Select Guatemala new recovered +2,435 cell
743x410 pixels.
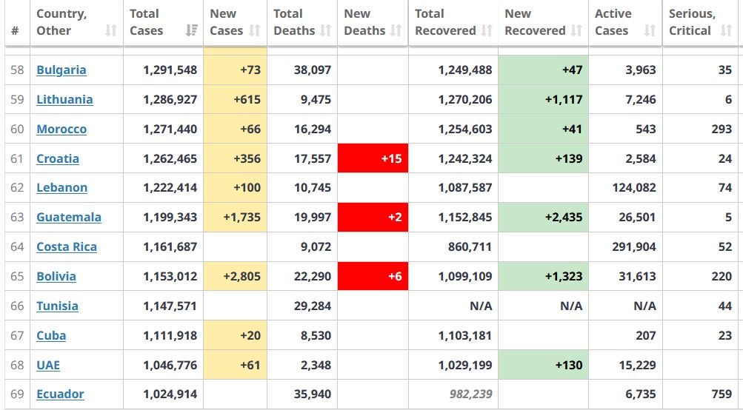[x=544, y=218]
